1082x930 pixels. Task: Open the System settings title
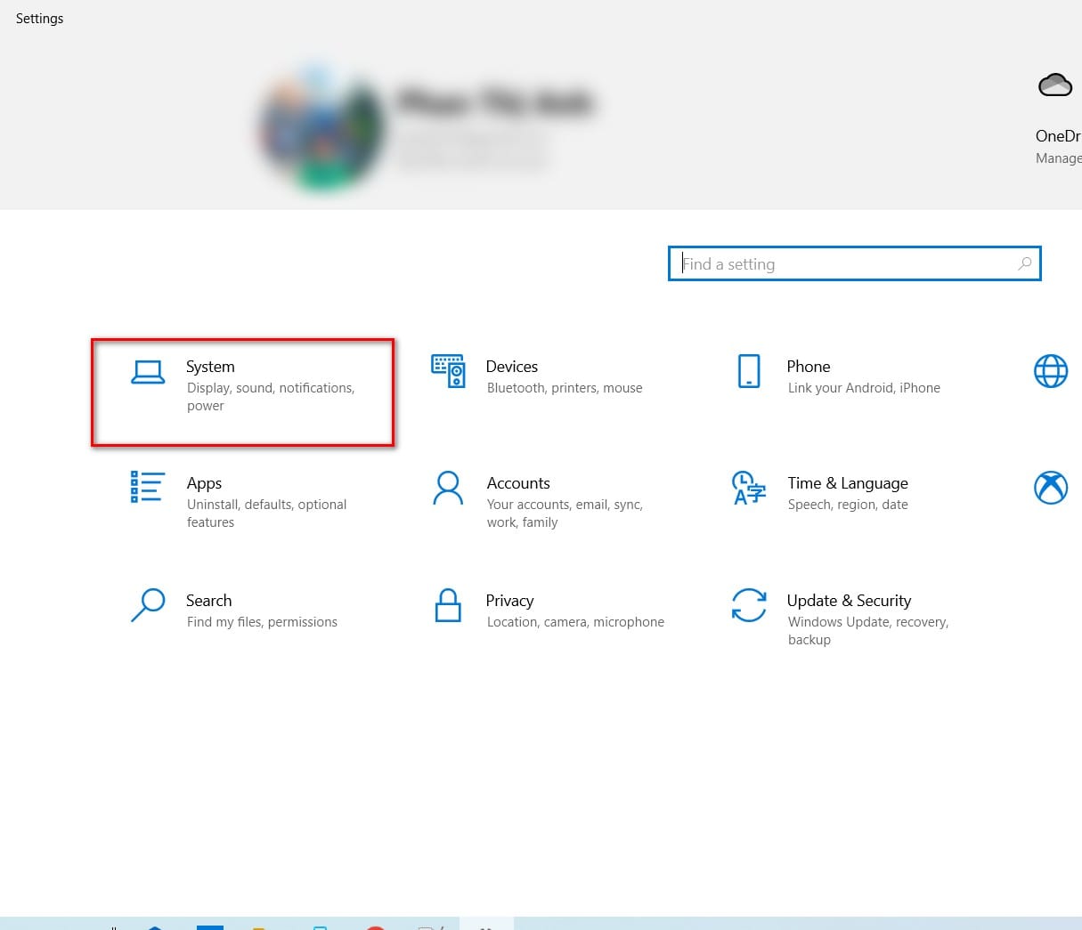pyautogui.click(x=210, y=367)
